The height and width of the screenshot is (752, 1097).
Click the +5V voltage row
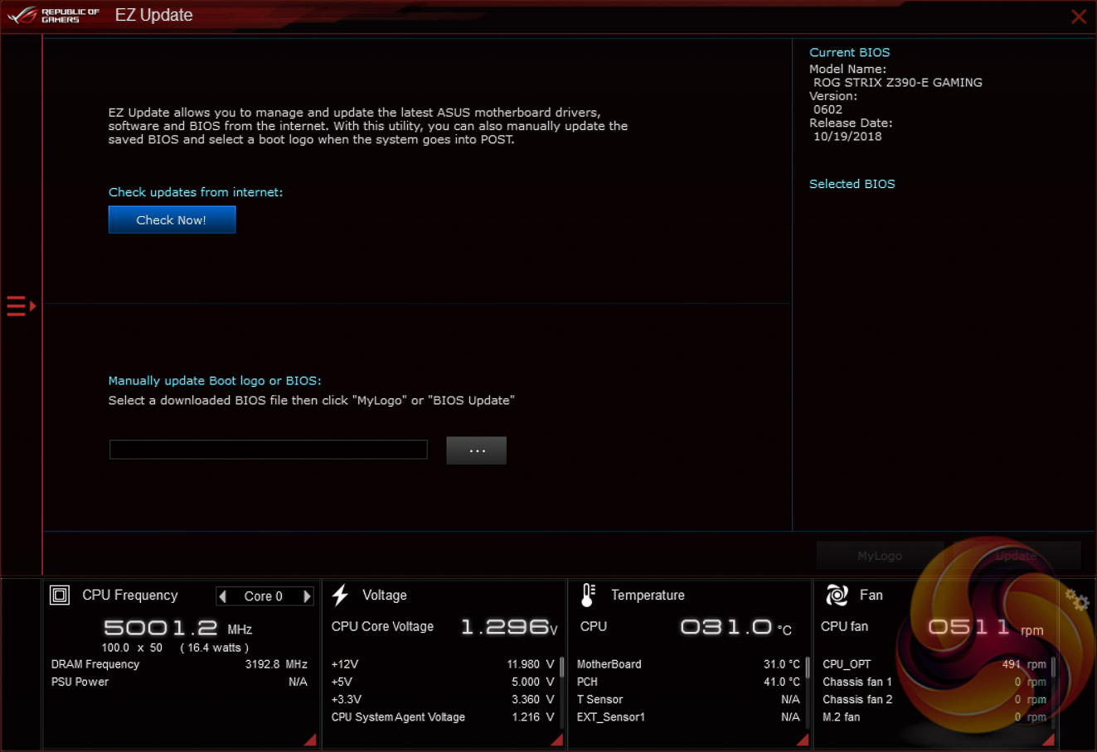(x=443, y=682)
